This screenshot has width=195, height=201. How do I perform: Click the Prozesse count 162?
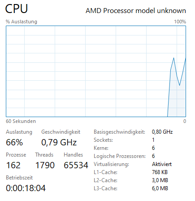click(x=13, y=165)
